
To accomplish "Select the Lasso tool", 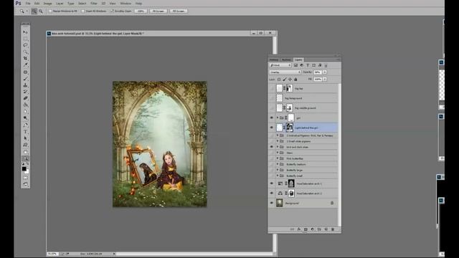I will [26, 45].
